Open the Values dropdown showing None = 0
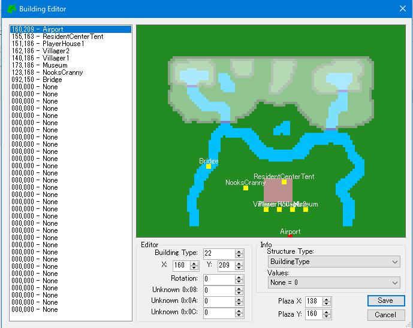This screenshot has height=328, width=413. tap(334, 283)
